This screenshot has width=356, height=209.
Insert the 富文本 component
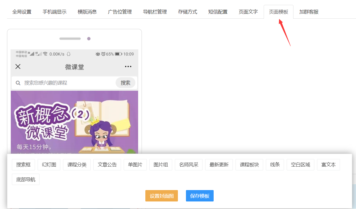[x=328, y=165]
